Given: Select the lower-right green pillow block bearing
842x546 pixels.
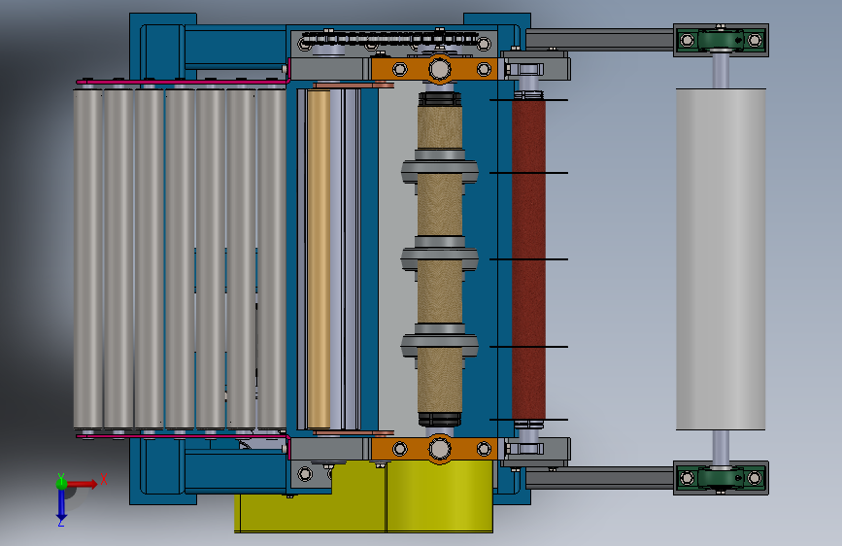Looking at the screenshot, I should (722, 478).
